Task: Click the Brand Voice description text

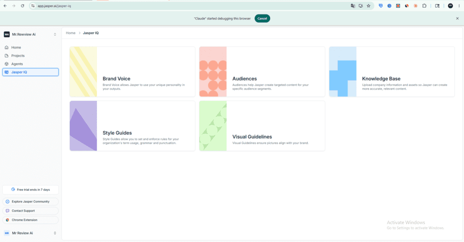Action: (144, 87)
